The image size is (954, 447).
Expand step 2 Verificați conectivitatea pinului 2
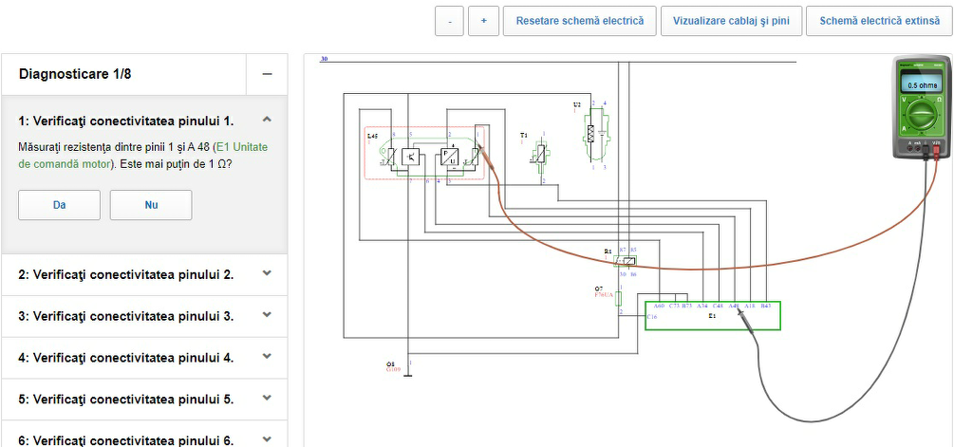267,274
